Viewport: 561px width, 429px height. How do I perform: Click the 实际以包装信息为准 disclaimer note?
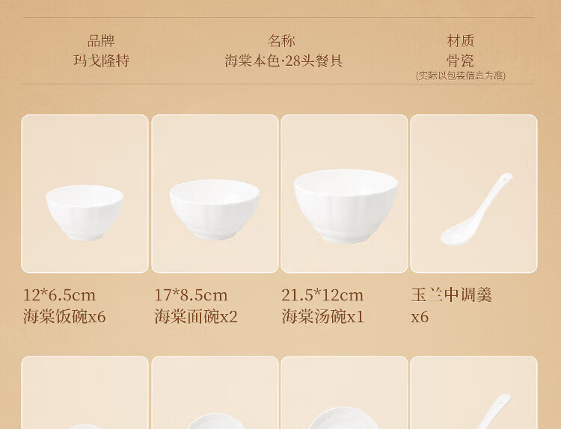(x=461, y=75)
